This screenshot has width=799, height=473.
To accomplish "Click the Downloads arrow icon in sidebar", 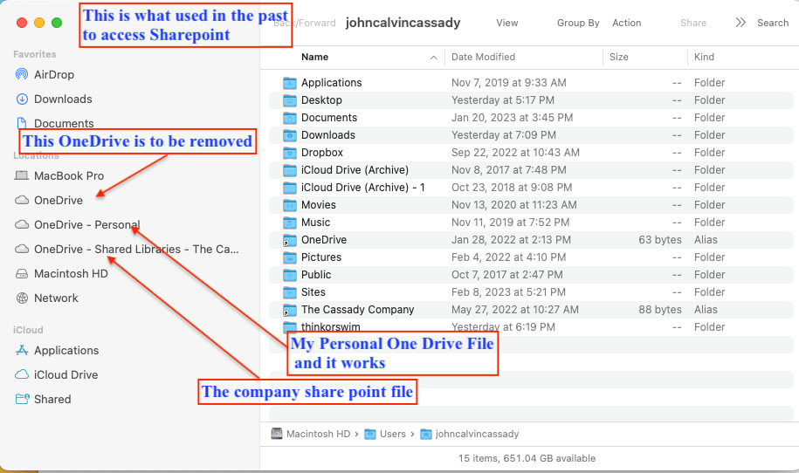I will (x=22, y=99).
